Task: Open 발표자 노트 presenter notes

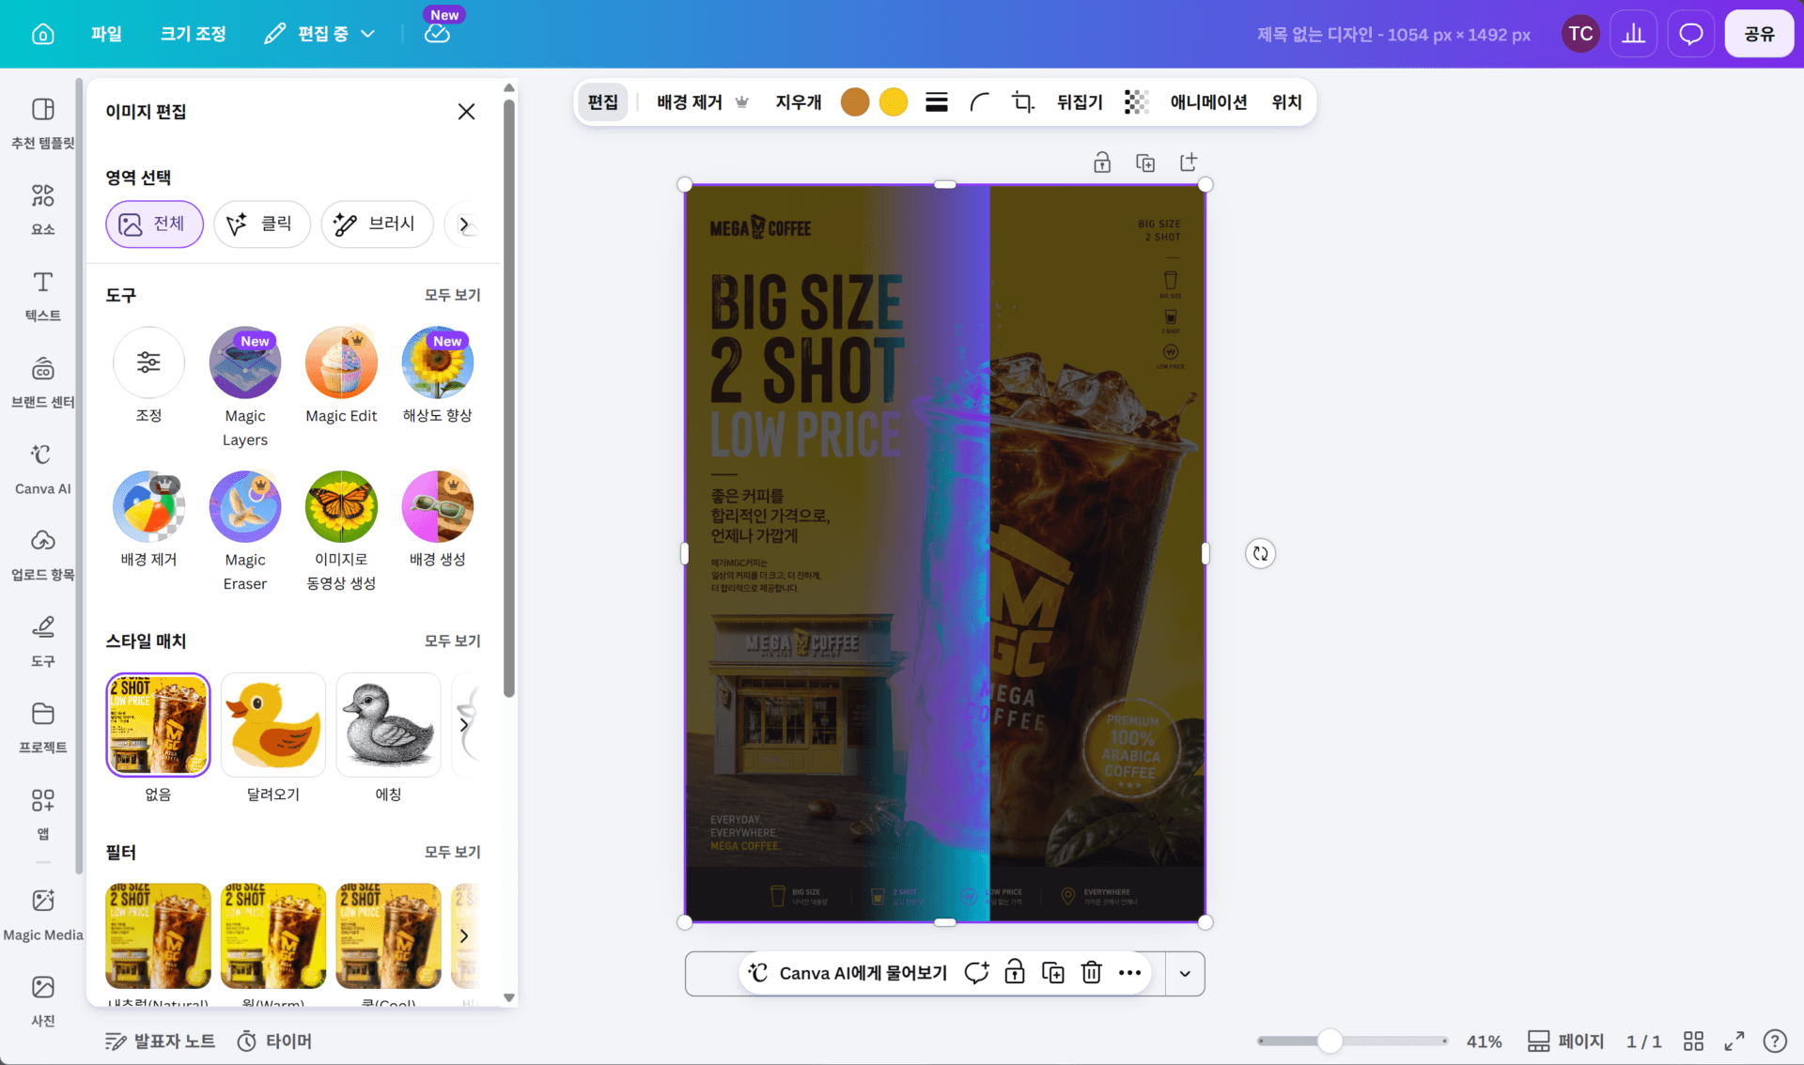Action: pos(160,1041)
